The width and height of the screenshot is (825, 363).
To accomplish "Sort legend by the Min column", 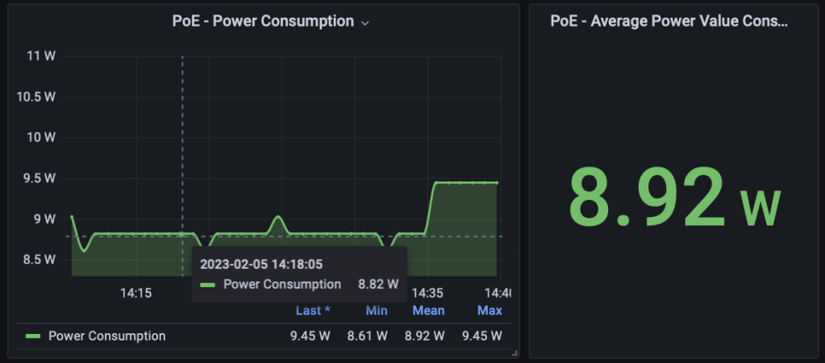I will click(376, 311).
